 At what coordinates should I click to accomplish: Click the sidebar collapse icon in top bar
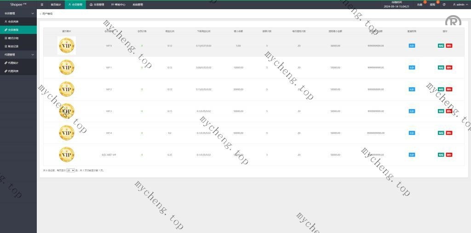click(42, 5)
